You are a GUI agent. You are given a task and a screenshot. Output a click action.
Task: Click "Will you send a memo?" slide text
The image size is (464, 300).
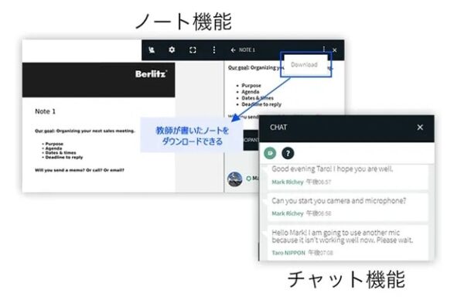80,170
